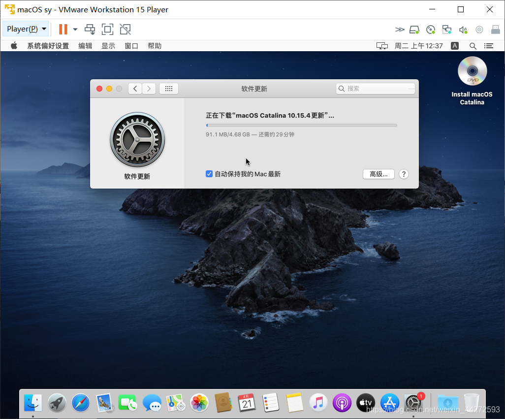Launch the App Store dock icon
This screenshot has width=505, height=419.
389,403
